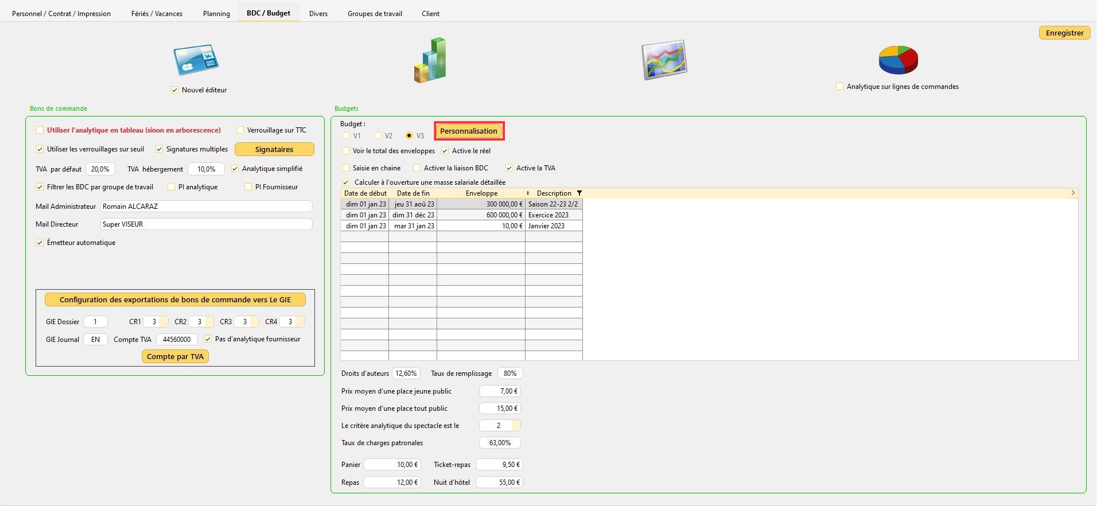Uncheck the Nouvel éditeur checkbox

[x=175, y=90]
